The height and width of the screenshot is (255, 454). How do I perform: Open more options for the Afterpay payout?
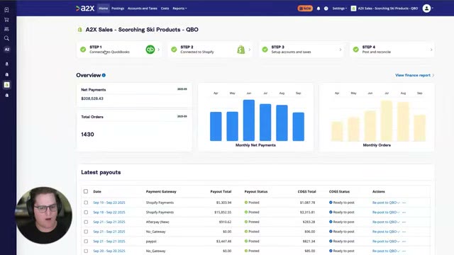pyautogui.click(x=404, y=222)
